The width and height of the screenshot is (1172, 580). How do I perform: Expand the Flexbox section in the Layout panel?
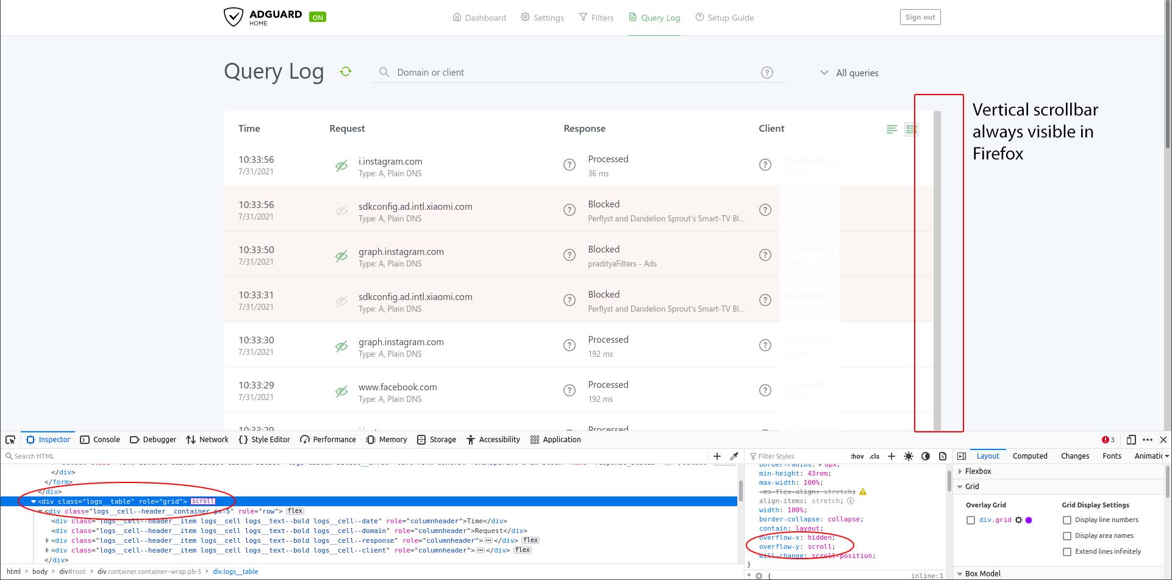click(x=960, y=471)
